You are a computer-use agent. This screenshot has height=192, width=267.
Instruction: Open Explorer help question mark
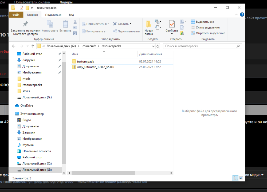coord(242,15)
